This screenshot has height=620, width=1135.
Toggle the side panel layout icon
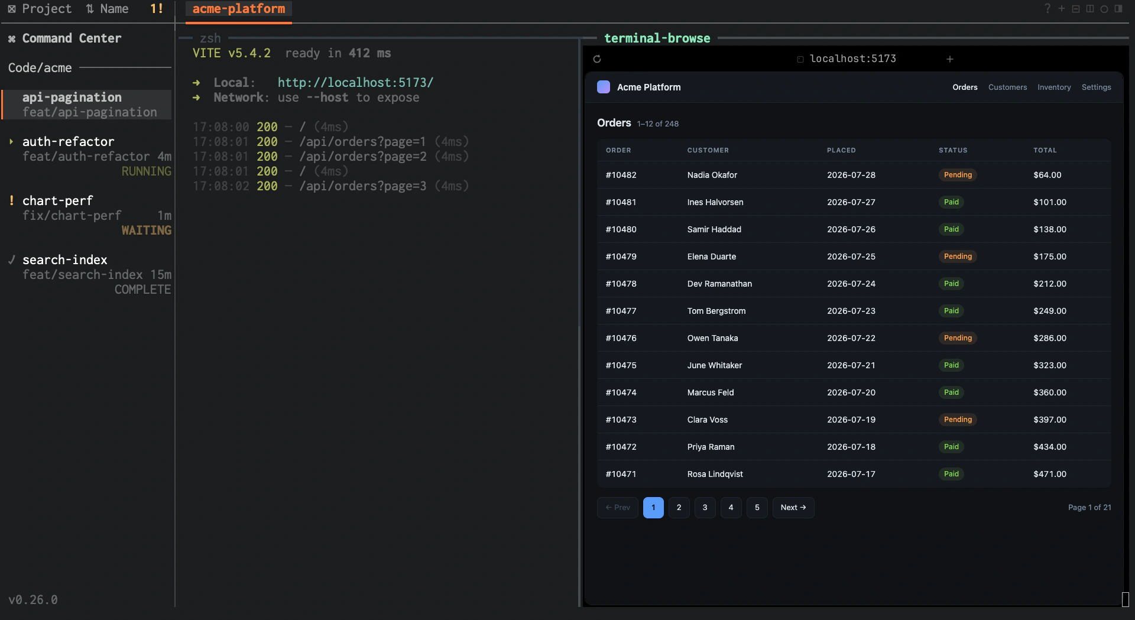pos(1118,9)
